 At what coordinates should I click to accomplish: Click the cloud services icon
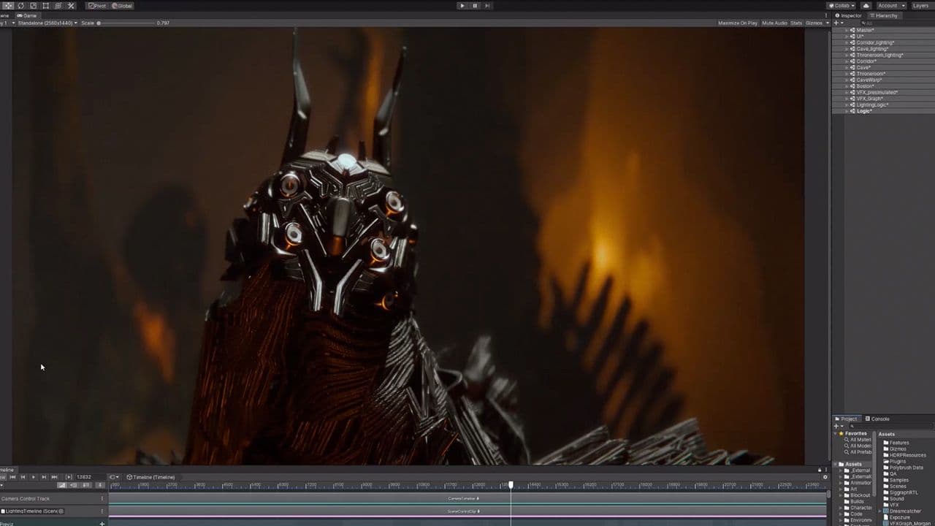(x=866, y=5)
